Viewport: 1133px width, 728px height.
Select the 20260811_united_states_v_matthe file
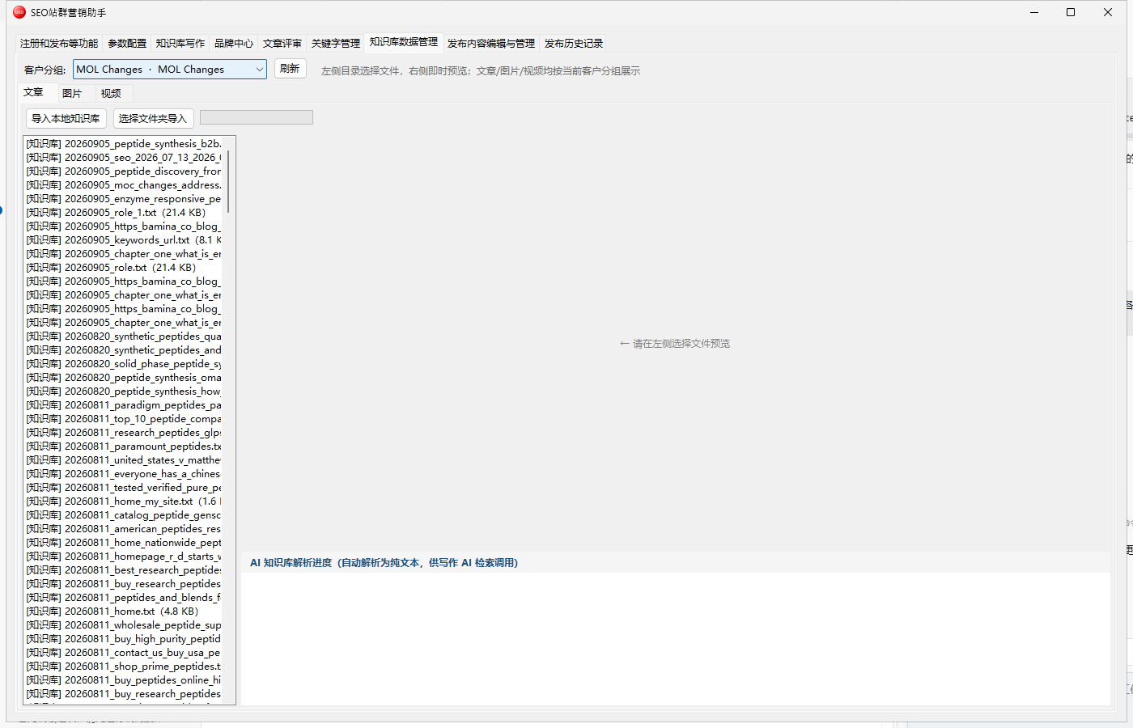tap(123, 460)
